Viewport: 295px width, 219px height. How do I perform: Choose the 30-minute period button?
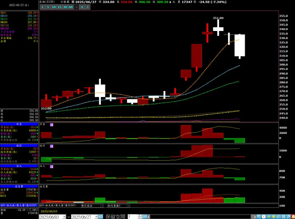(65, 7)
